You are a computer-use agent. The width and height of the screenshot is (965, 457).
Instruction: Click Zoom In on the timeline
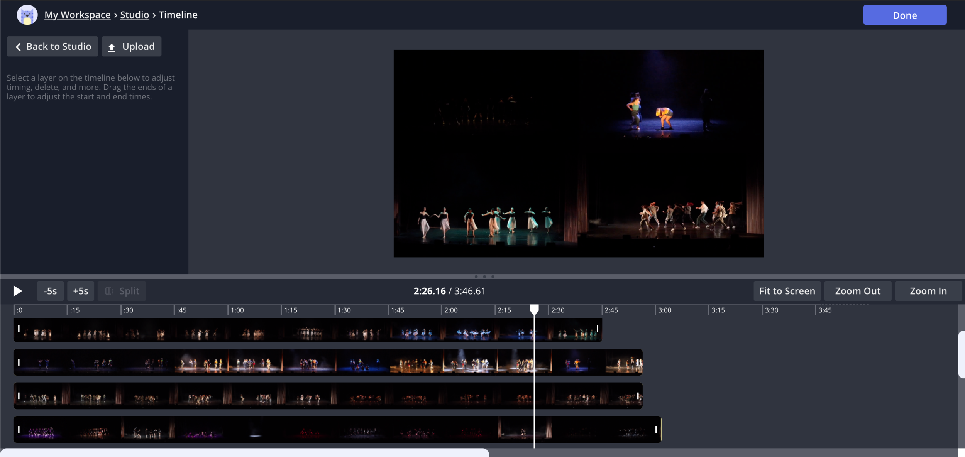(928, 291)
